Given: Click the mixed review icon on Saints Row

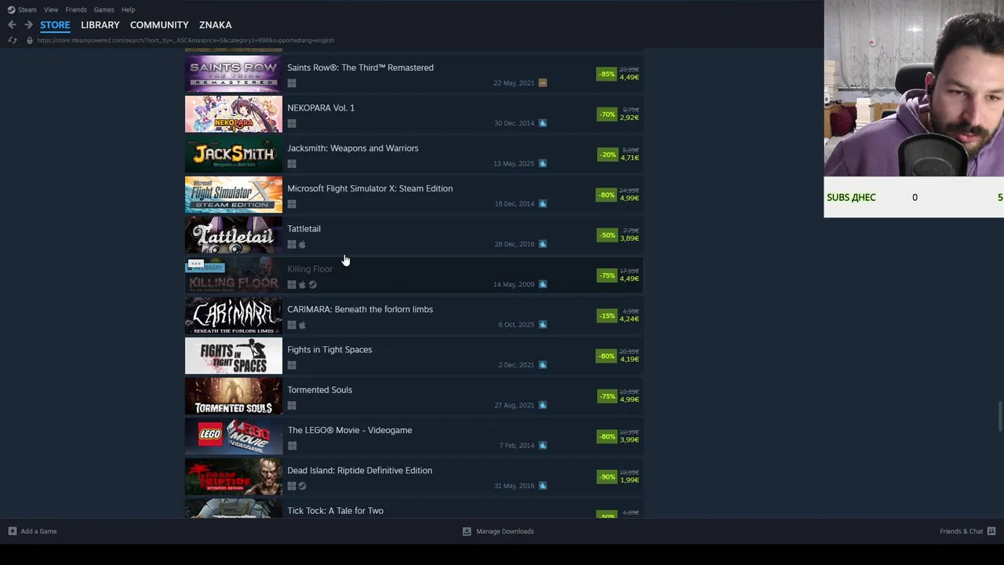Looking at the screenshot, I should (543, 82).
